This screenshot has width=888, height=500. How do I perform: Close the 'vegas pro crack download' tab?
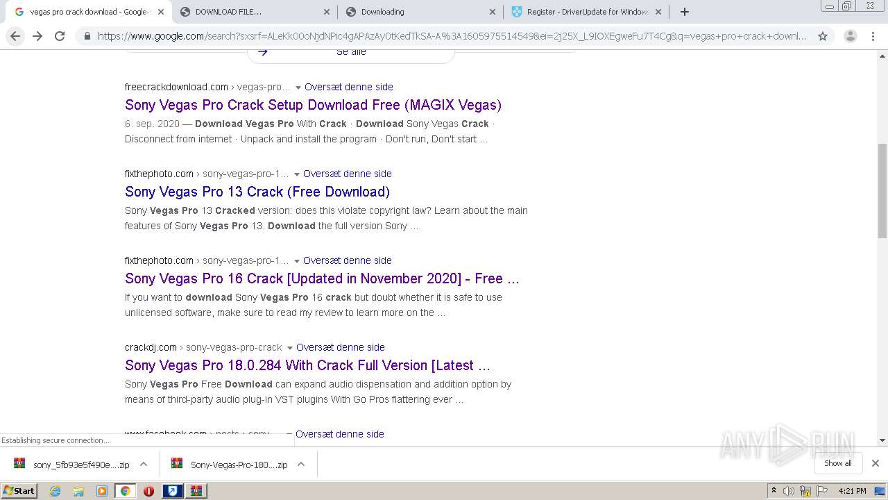[x=161, y=12]
